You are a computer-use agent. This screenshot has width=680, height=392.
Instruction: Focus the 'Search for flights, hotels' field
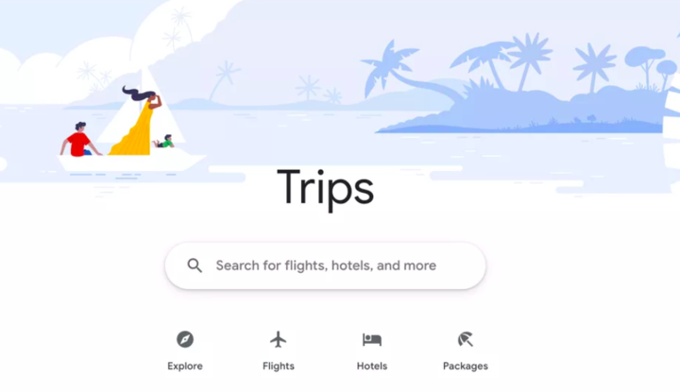tap(325, 265)
